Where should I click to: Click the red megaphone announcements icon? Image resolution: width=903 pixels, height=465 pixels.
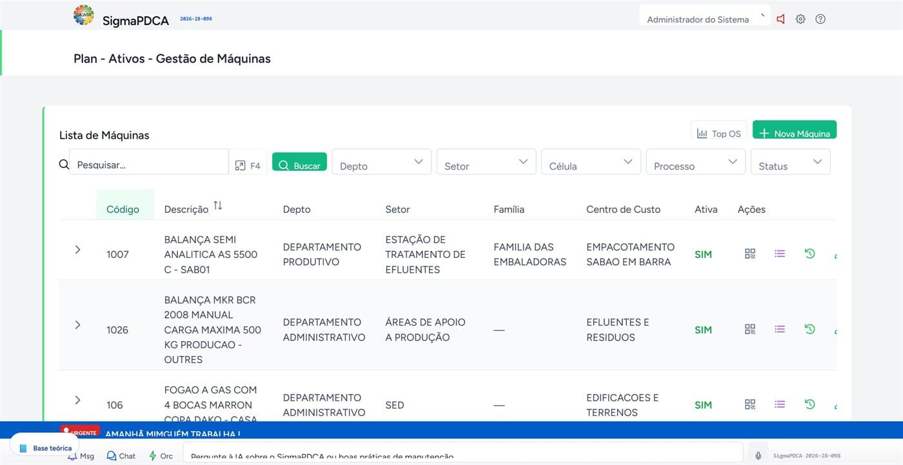(x=780, y=19)
